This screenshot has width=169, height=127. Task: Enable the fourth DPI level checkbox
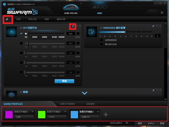click(21, 63)
